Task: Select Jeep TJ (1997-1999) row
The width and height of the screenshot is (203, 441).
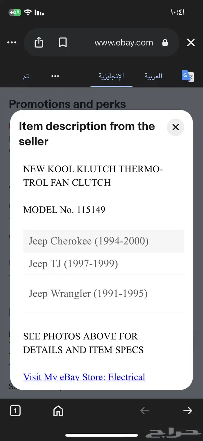Action: [x=104, y=264]
